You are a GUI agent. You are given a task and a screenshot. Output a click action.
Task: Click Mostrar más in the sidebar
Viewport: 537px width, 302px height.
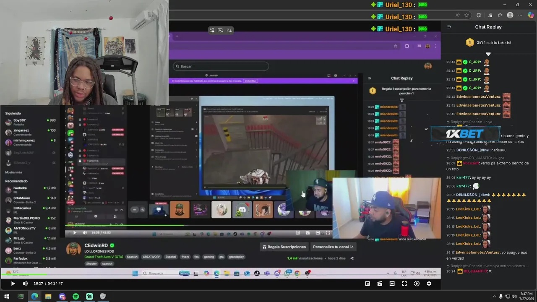pyautogui.click(x=13, y=172)
